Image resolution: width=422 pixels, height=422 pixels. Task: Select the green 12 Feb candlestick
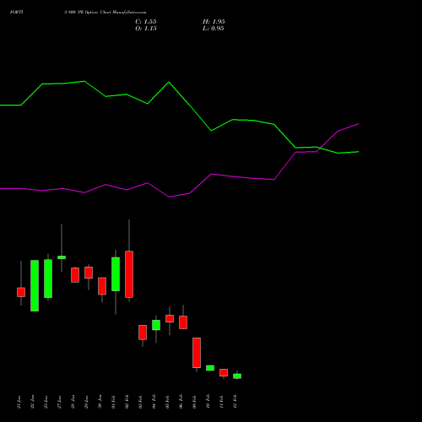(237, 376)
